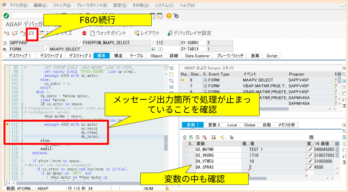Click the red STOP breakpoint icon
This screenshot has width=348, height=192.
tap(84, 33)
